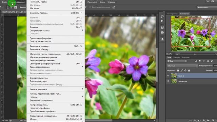Open the tool preset picker arrow

pos(3,7)
